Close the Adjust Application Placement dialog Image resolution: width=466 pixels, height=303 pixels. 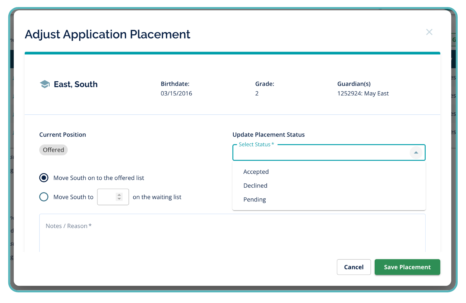(x=429, y=32)
